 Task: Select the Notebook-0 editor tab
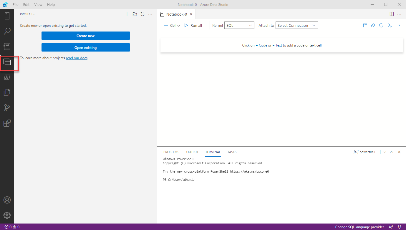[x=176, y=14]
